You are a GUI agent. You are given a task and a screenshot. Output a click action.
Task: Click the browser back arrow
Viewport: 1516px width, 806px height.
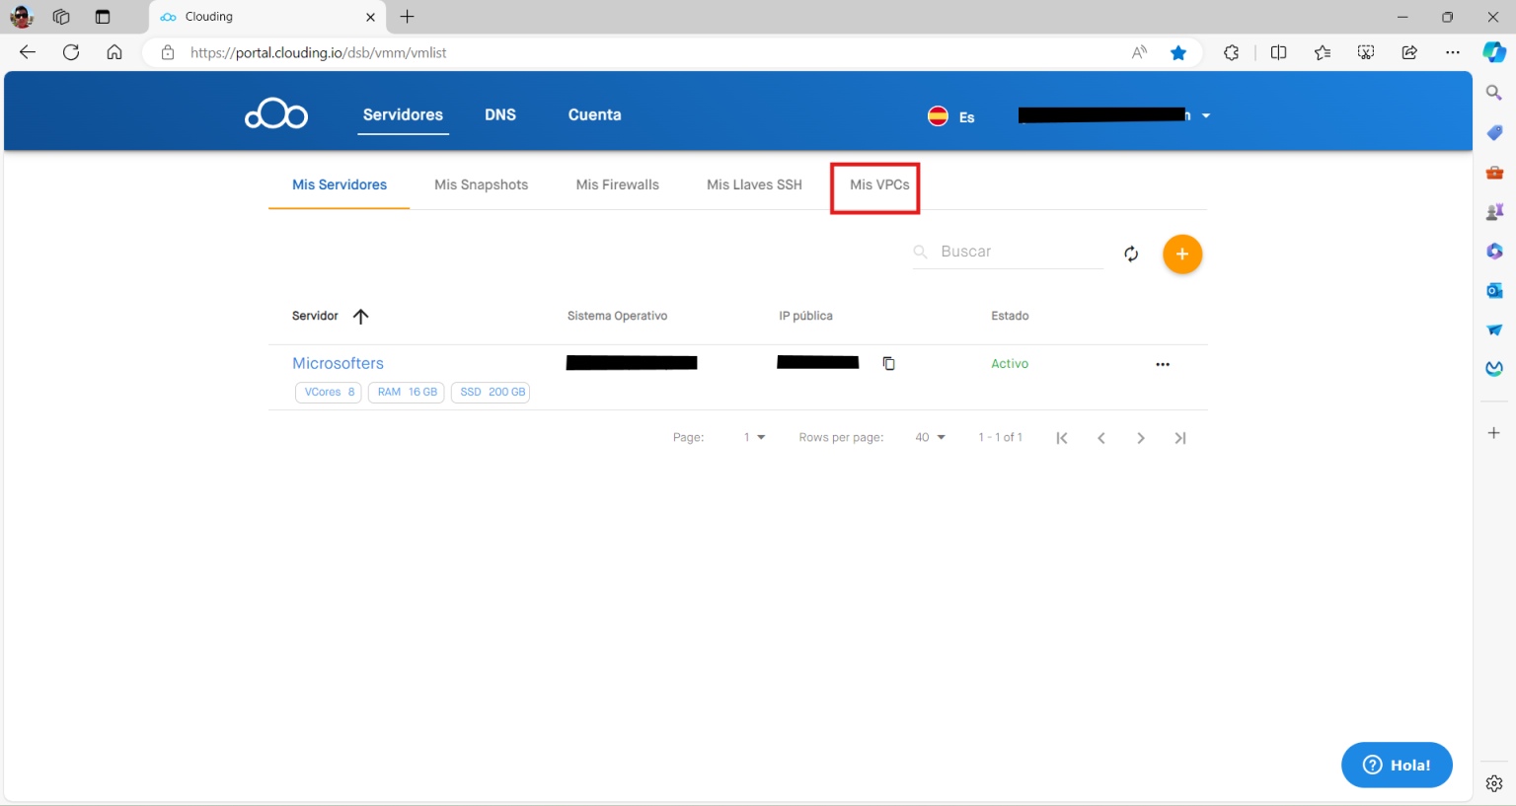(x=28, y=52)
